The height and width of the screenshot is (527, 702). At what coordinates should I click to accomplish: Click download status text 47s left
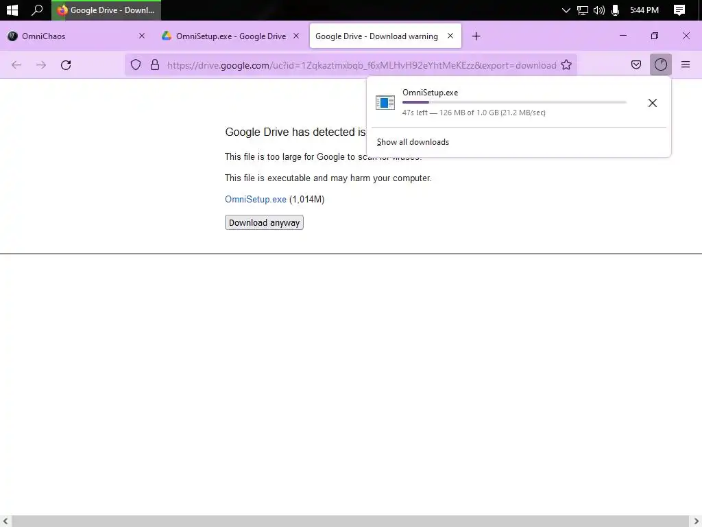coord(474,113)
